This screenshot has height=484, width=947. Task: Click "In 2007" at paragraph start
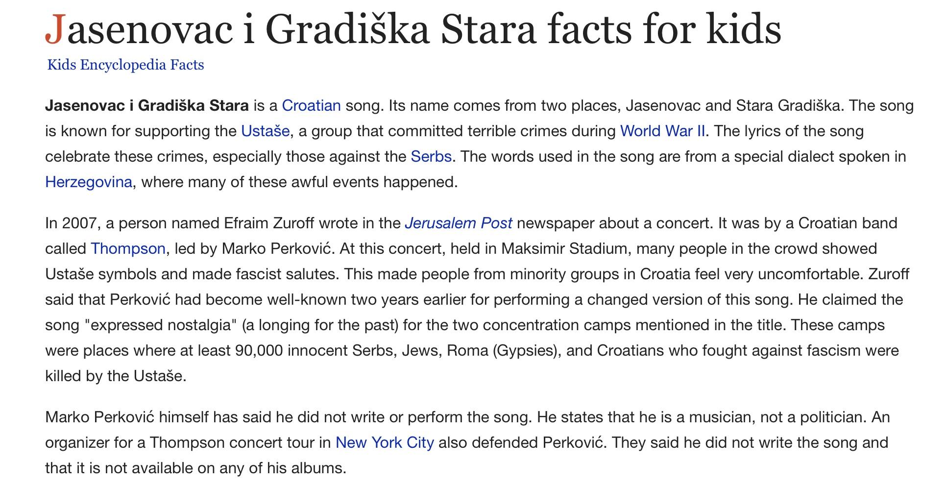pyautogui.click(x=72, y=223)
